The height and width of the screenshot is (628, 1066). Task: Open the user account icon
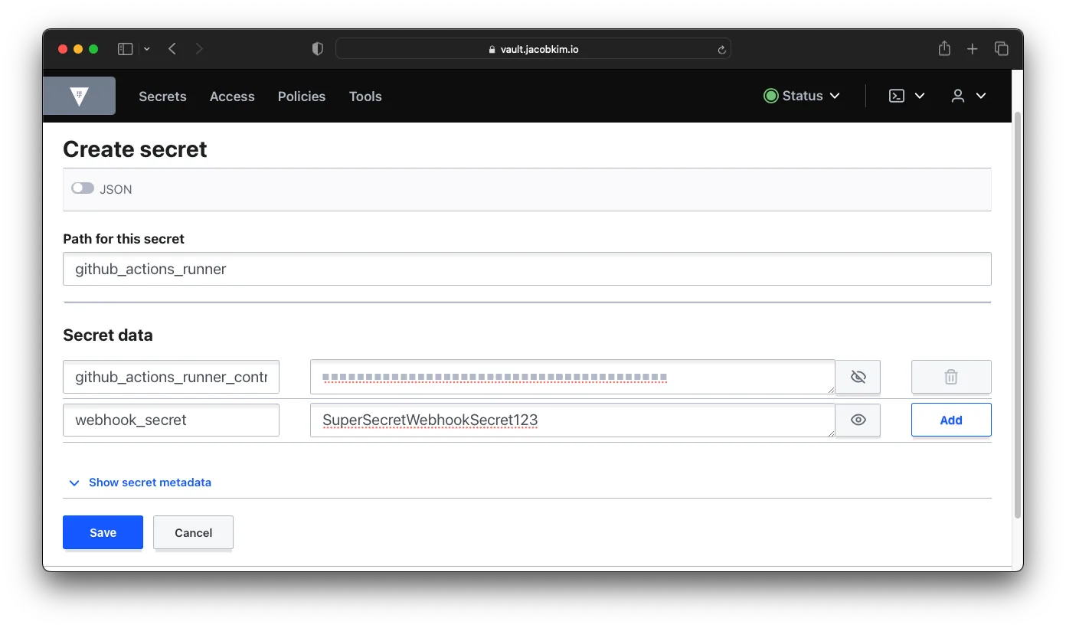tap(957, 96)
